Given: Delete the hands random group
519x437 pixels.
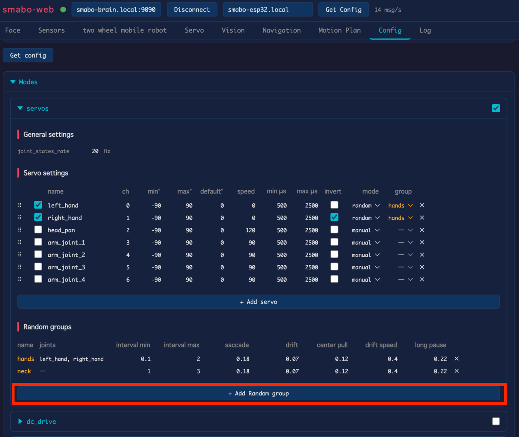Looking at the screenshot, I should (x=457, y=359).
